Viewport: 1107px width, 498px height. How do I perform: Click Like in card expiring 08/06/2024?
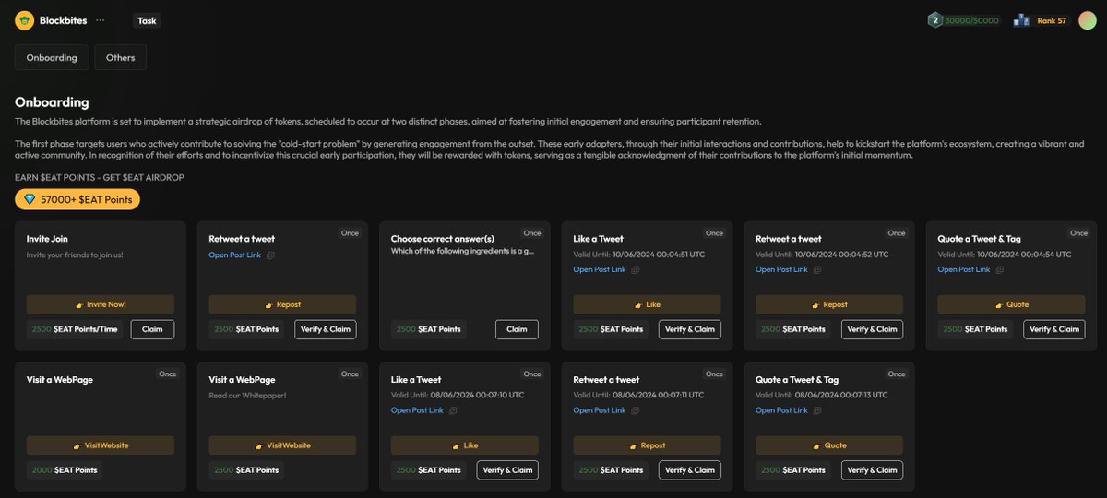465,445
